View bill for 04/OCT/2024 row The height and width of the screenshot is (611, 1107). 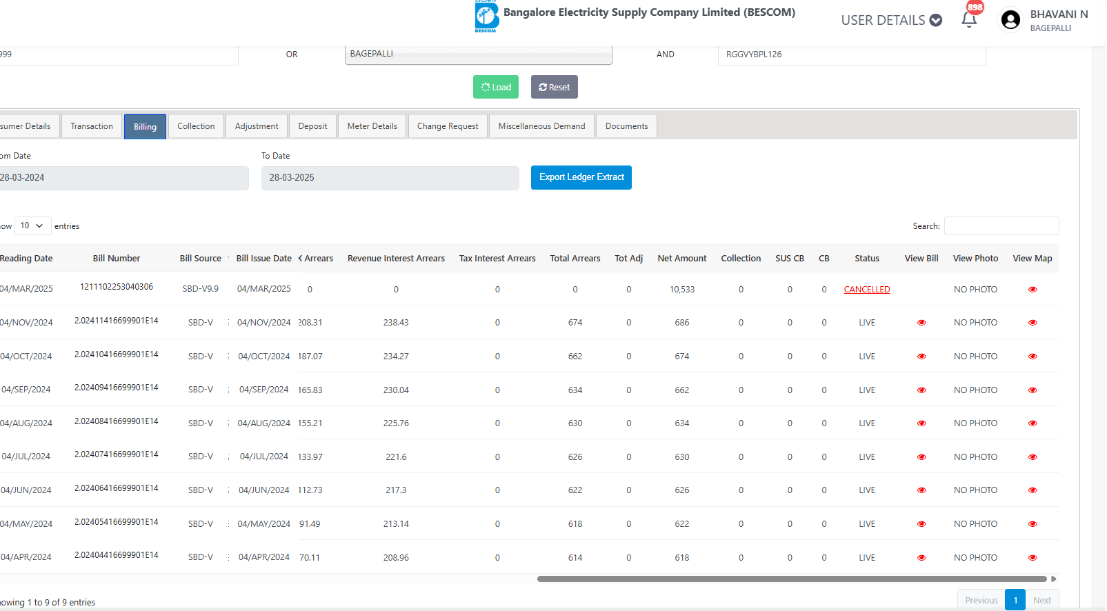pyautogui.click(x=921, y=357)
